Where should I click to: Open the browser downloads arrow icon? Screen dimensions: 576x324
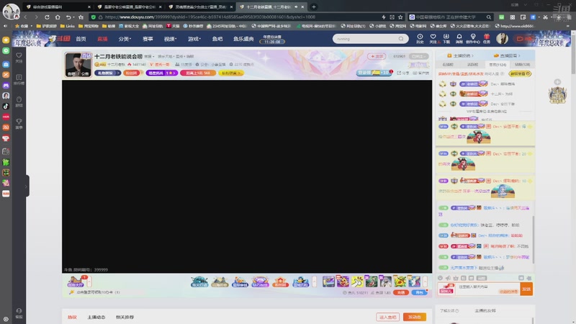tap(559, 17)
